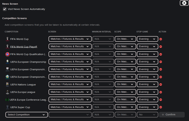Open Scope dropdown for FIFA World Cup Playoff
This screenshot has height=121, width=189.
tap(125, 46)
